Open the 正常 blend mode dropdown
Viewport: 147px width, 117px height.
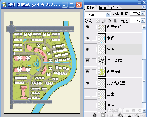(x=108, y=14)
